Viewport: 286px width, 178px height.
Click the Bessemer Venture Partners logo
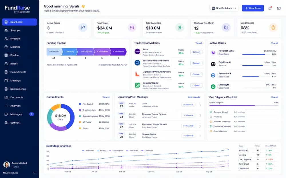137,63
